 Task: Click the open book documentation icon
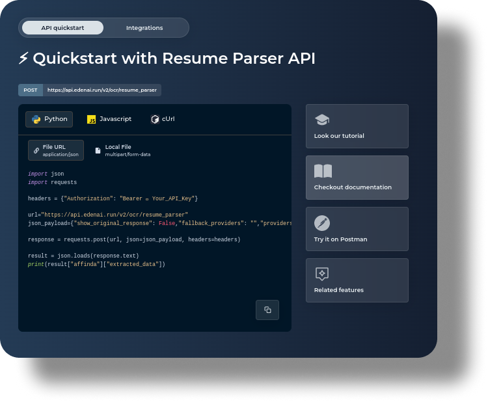[323, 171]
